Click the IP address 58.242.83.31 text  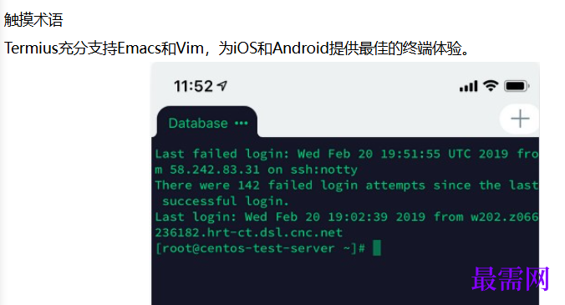coord(215,170)
